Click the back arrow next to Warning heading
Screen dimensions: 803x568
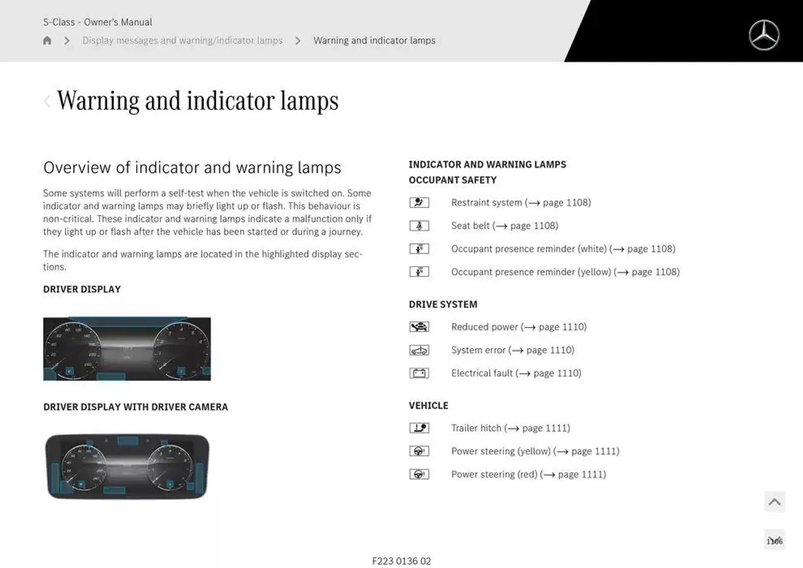(47, 100)
